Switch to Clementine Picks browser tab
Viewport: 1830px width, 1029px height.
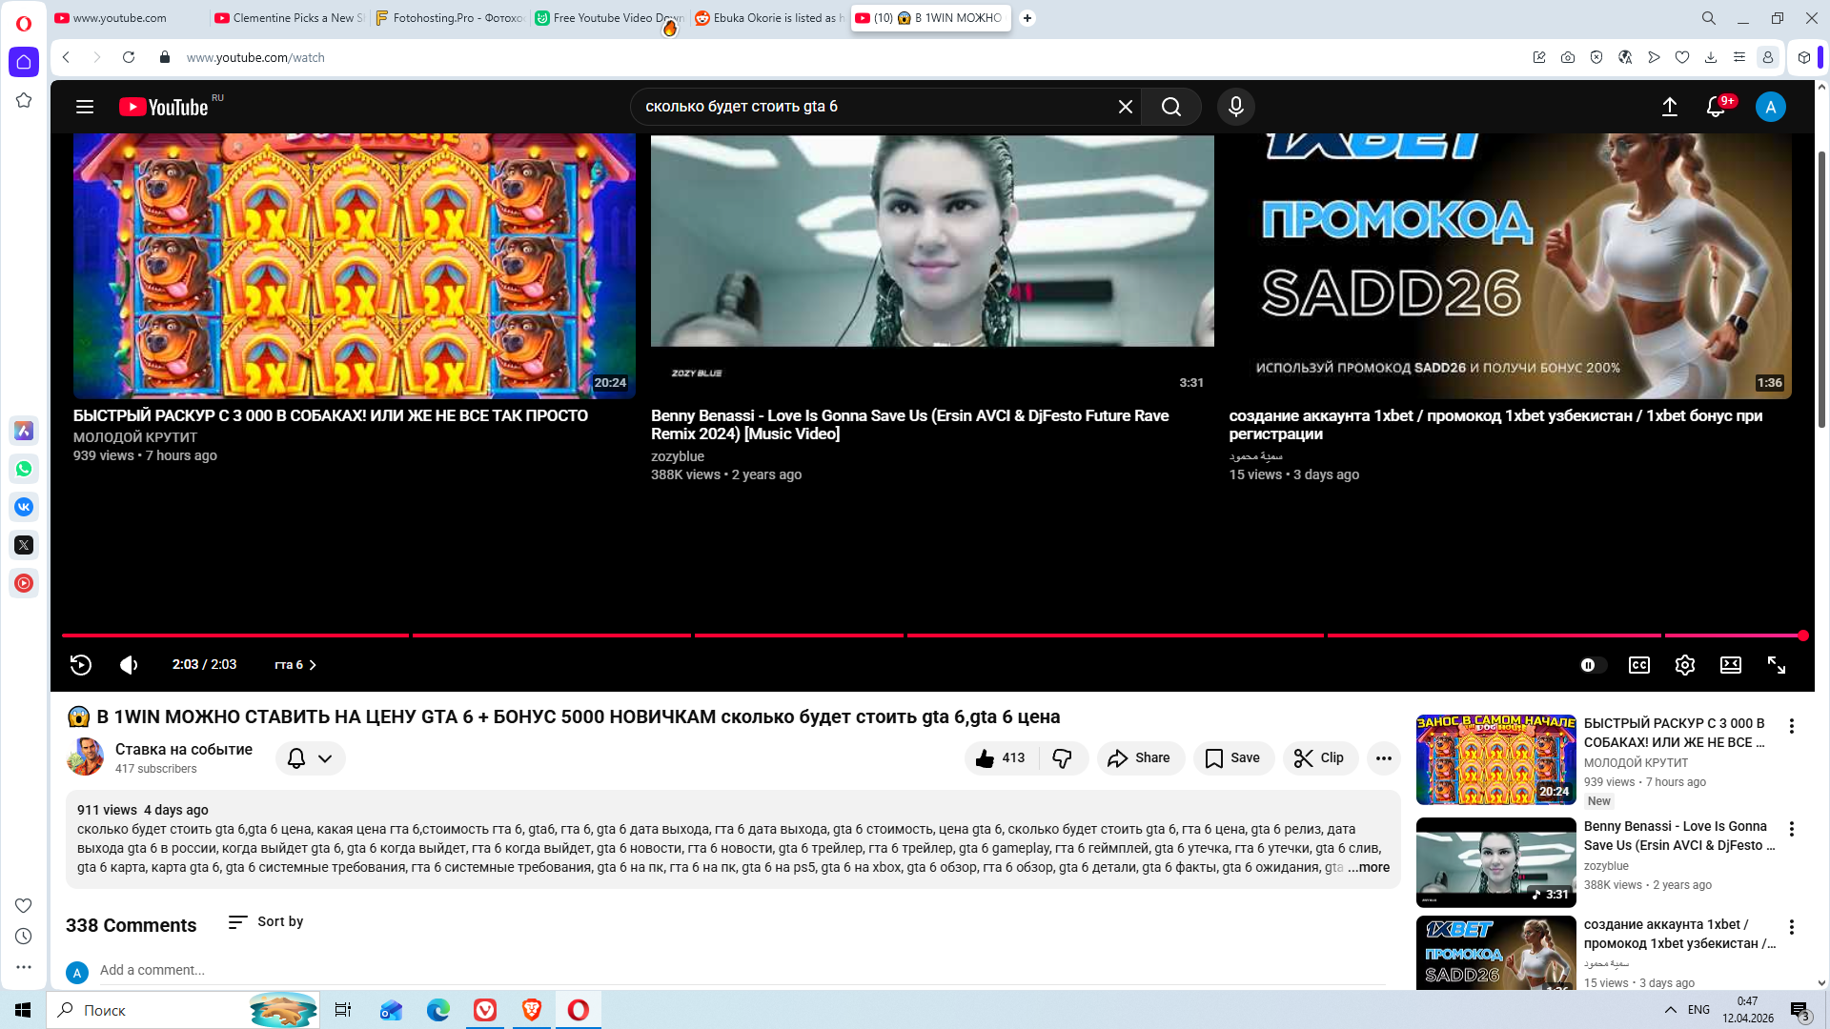(x=286, y=18)
